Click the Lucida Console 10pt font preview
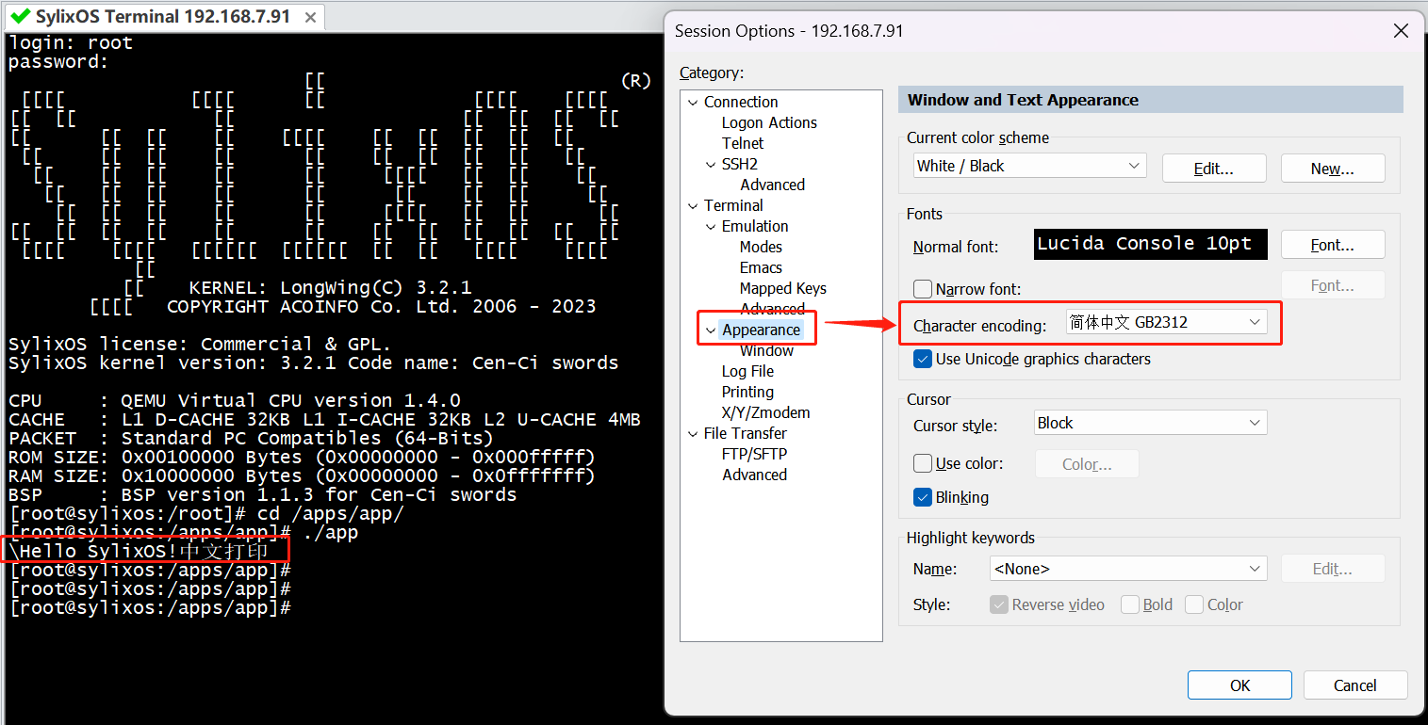Viewport: 1428px width, 725px height. point(1150,244)
